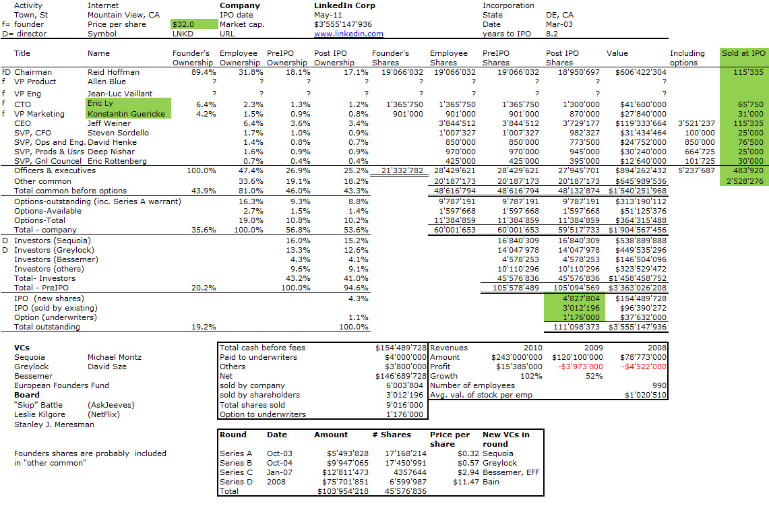Click the 2010 revenue '$243'000'000'

(517, 357)
